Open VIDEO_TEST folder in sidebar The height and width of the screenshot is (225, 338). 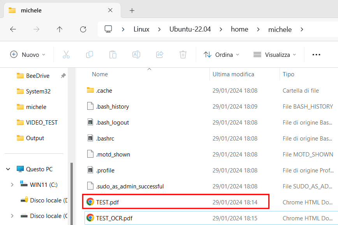42,122
